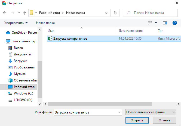Screen dimensions: 181x126
Task: Click the up-one-level arrow icon
Action: tap(25, 13)
